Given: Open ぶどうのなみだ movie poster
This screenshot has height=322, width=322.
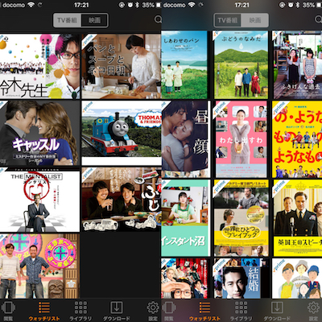Looking at the screenshot, I should (x=241, y=64).
